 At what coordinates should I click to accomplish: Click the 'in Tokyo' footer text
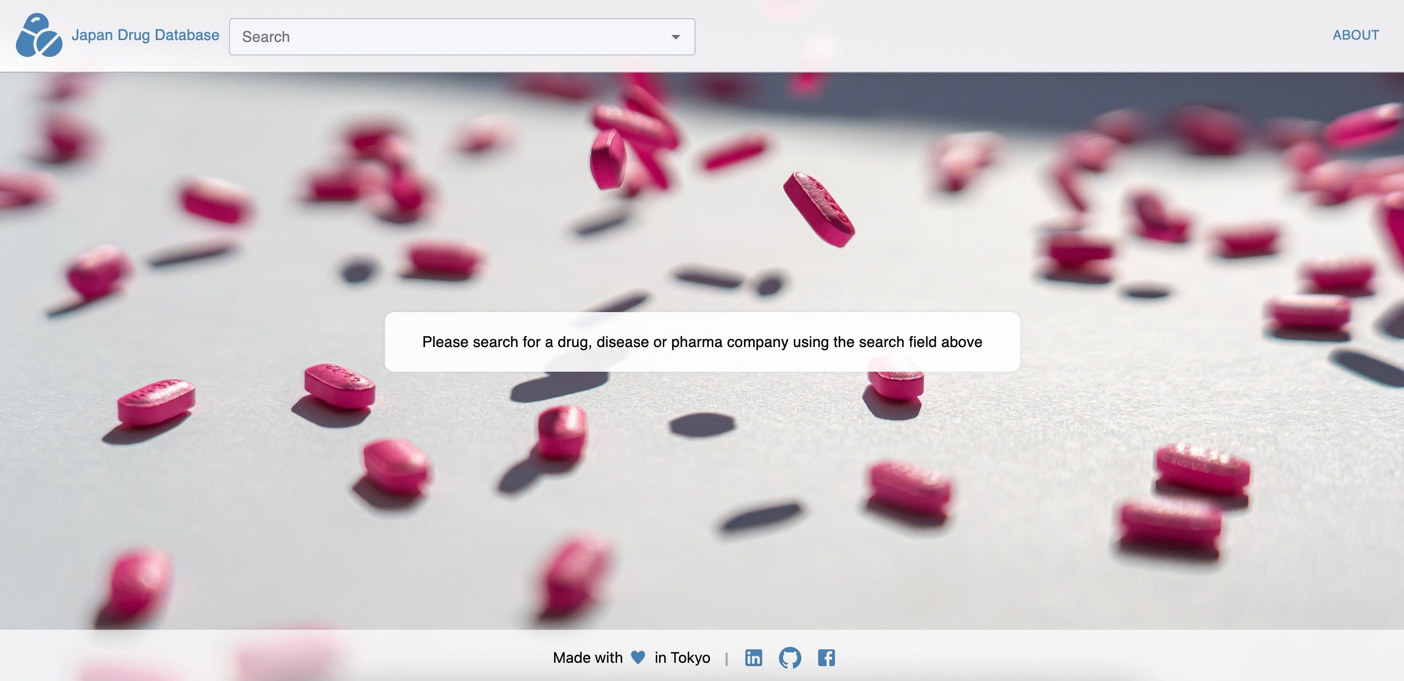(682, 658)
